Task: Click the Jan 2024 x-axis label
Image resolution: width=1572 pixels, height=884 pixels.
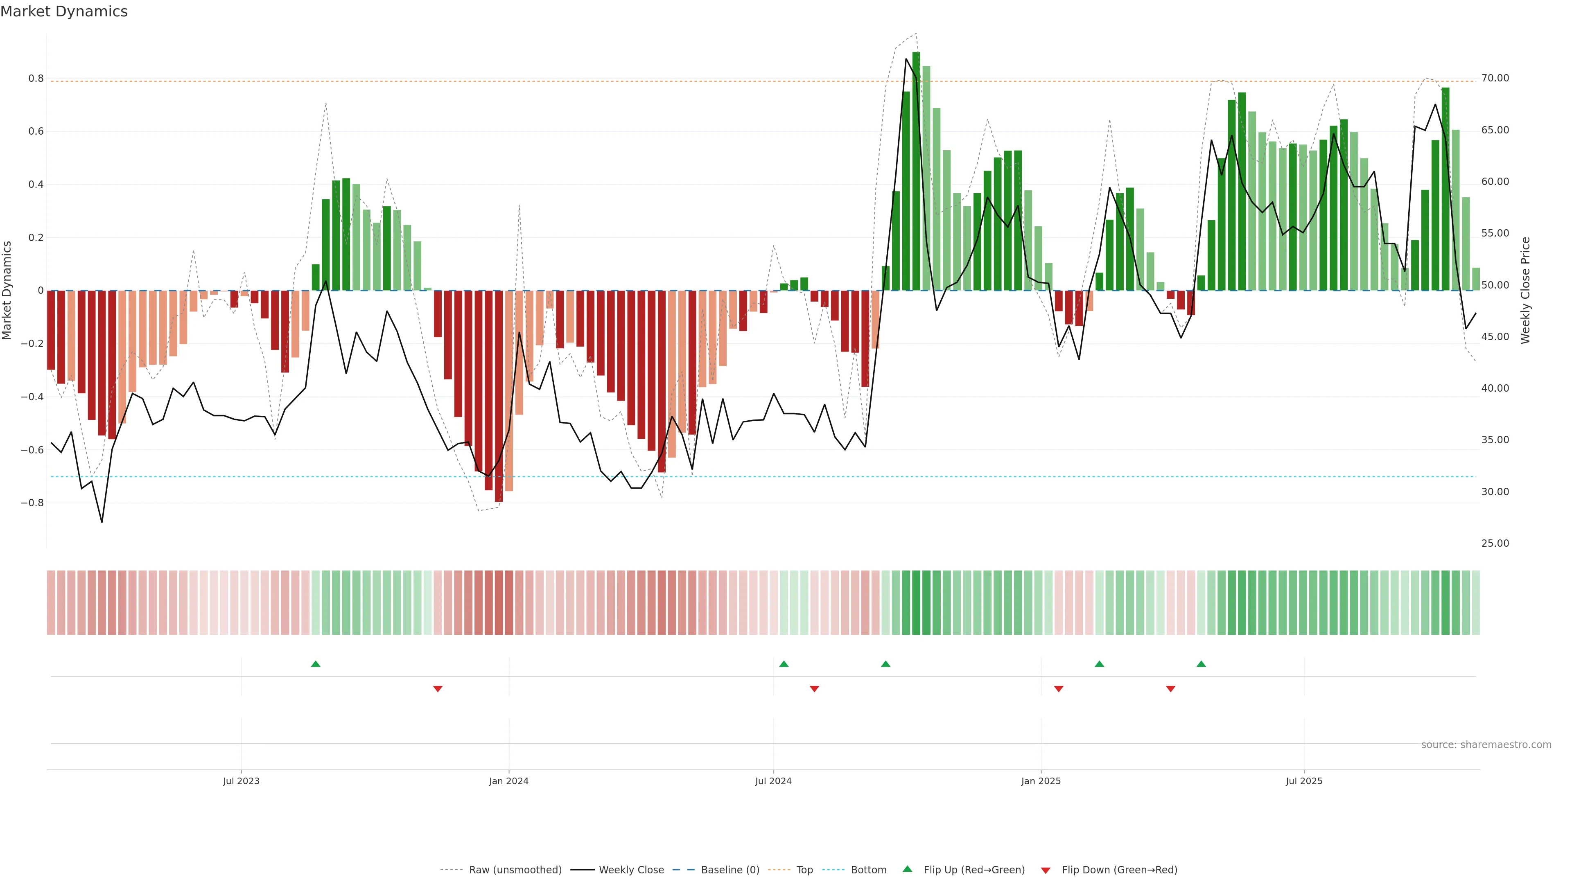Action: [x=508, y=781]
